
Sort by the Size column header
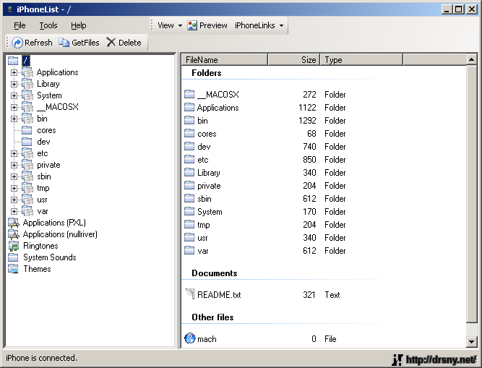tap(294, 59)
